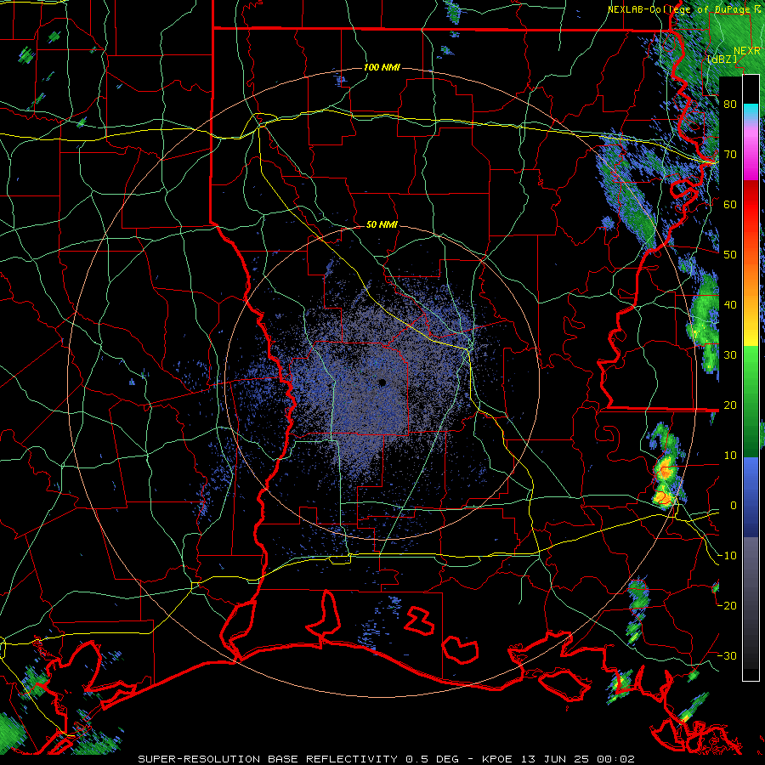Click the green band of the color bar
Screen dimensions: 765x765
coord(751,400)
